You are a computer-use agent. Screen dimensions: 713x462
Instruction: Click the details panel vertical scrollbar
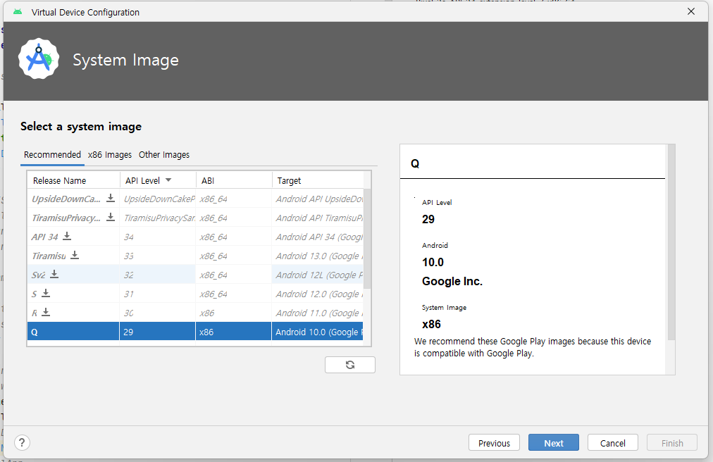click(x=671, y=242)
